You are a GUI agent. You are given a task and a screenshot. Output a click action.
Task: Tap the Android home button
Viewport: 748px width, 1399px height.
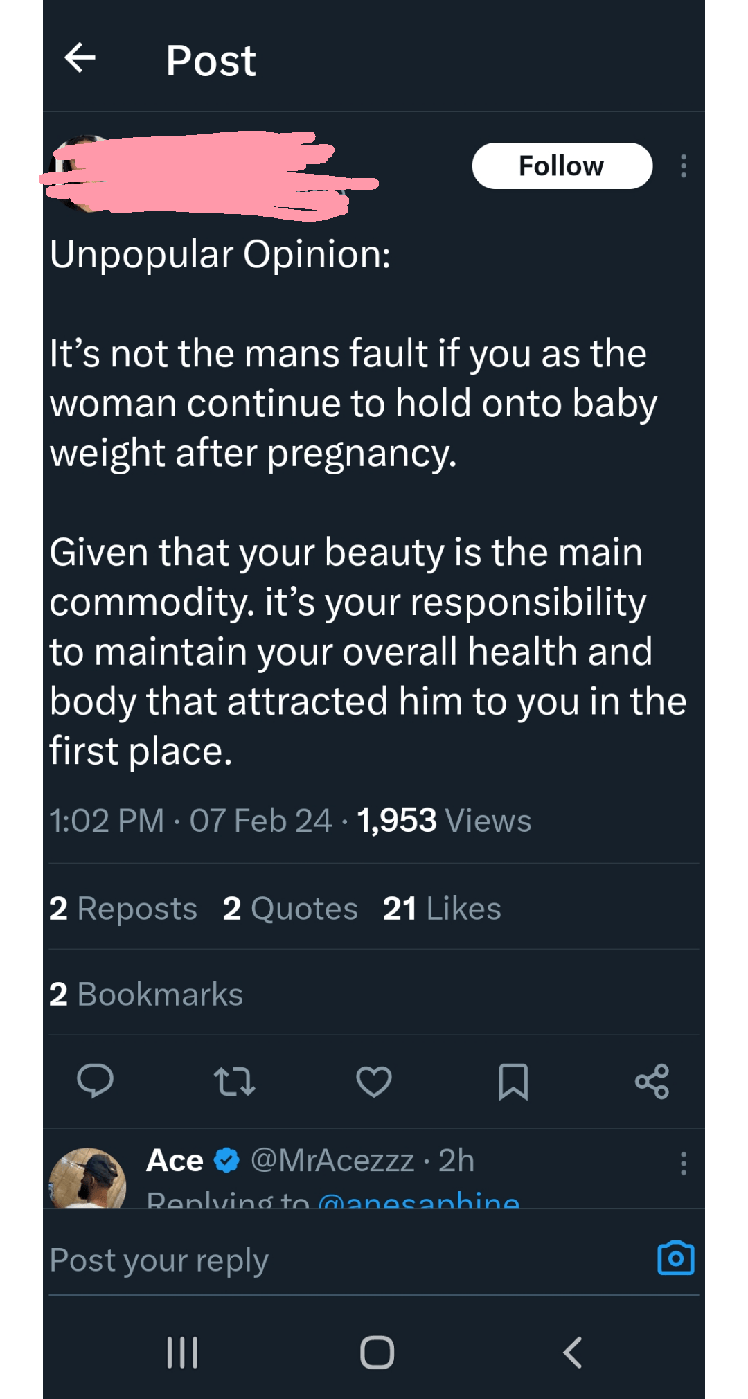[374, 1354]
